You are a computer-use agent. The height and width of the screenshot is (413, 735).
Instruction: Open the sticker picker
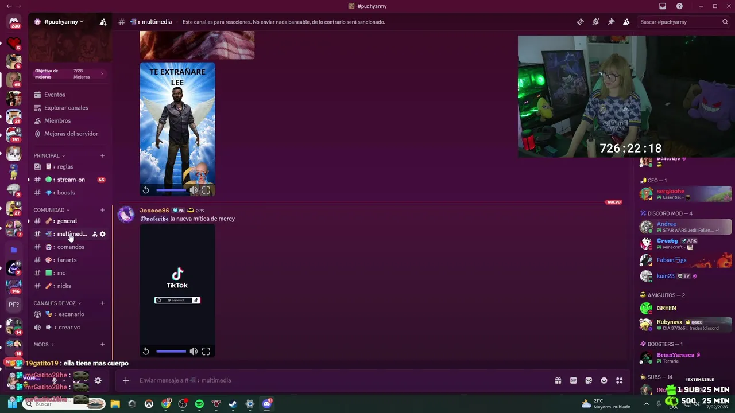pos(589,380)
